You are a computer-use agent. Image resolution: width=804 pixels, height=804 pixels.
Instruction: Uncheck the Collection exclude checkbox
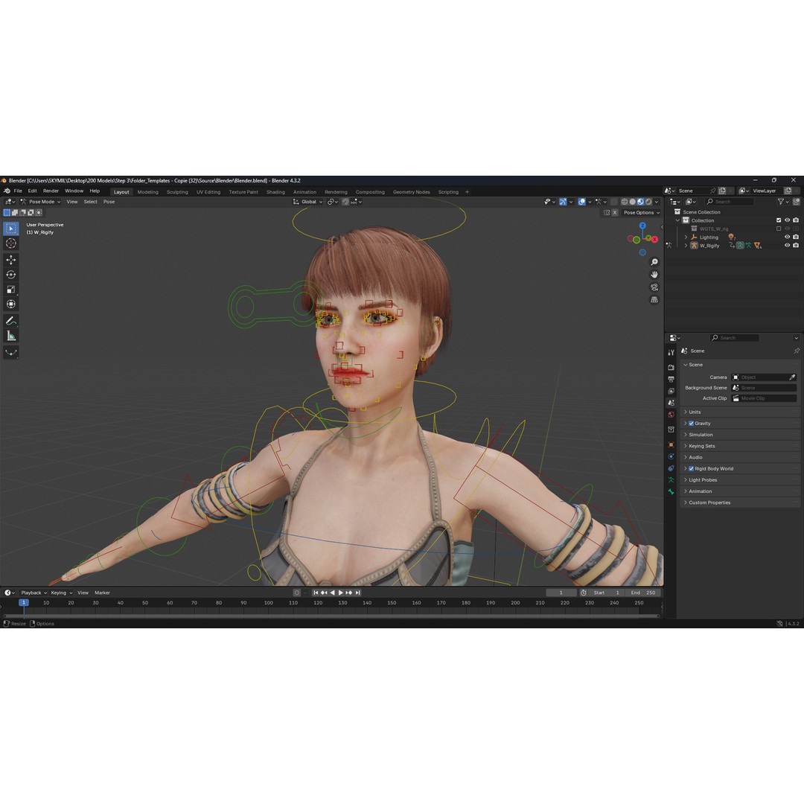pos(779,220)
